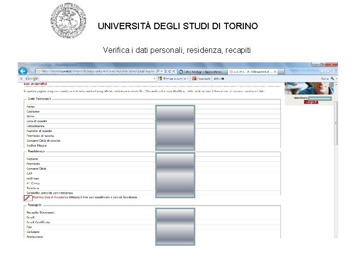Click the red Logout button
This screenshot has width=356, height=267.
click(x=311, y=102)
